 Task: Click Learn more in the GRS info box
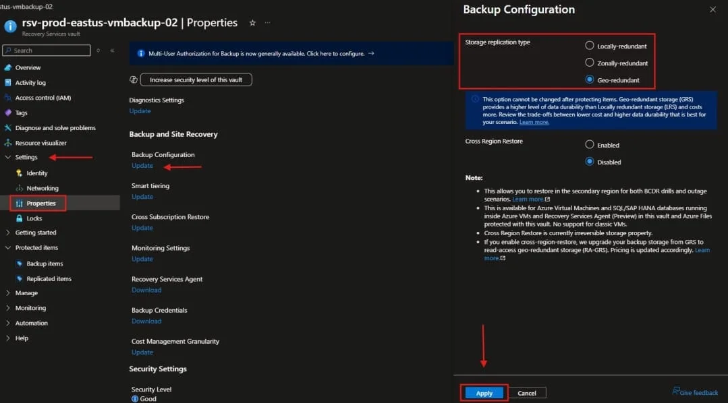pyautogui.click(x=534, y=123)
